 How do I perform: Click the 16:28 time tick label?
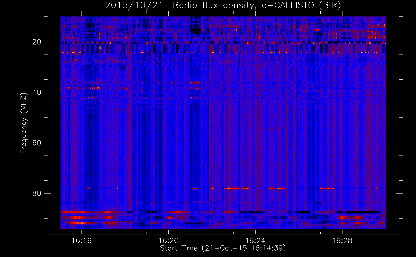(x=342, y=241)
